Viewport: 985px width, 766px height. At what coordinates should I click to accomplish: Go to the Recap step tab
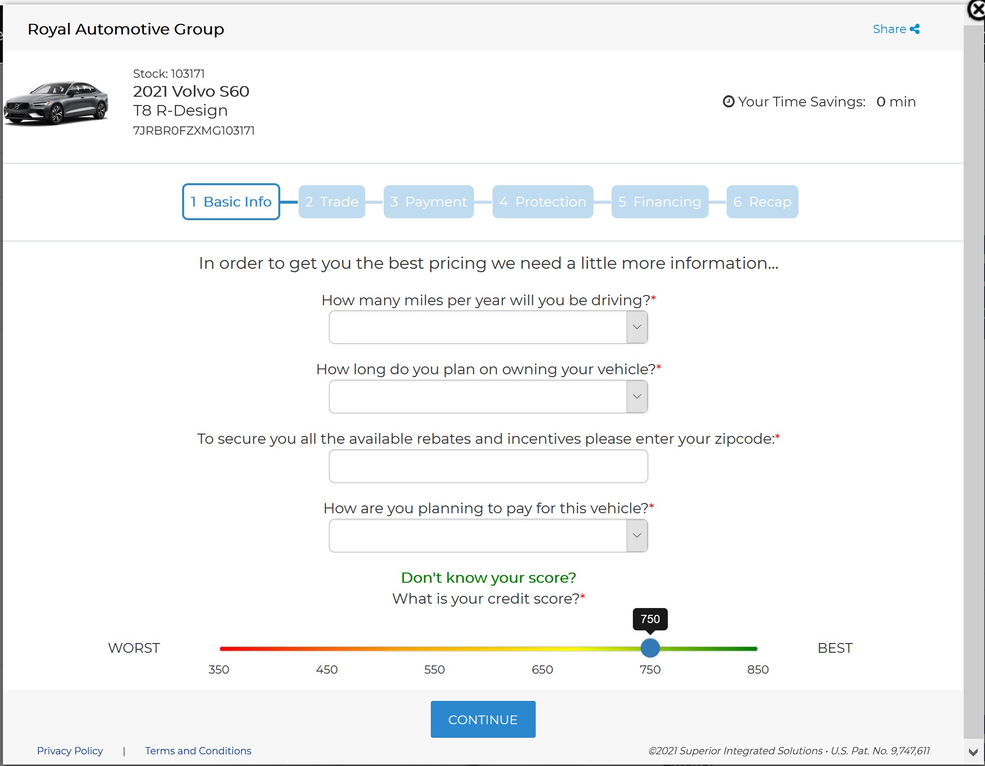pyautogui.click(x=762, y=202)
